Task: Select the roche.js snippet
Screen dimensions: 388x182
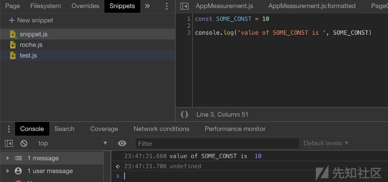Action: coord(31,45)
